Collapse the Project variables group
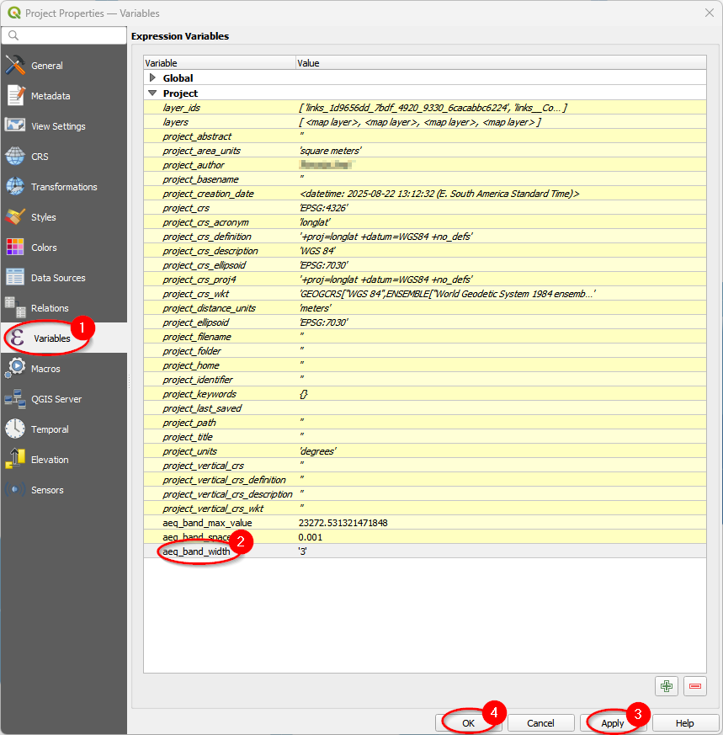This screenshot has width=723, height=735. tap(152, 92)
